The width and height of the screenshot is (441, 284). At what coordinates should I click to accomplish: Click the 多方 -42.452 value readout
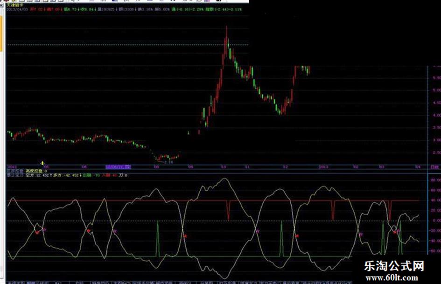(67, 175)
